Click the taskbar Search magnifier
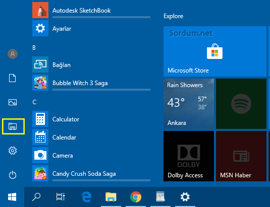 click(36, 197)
